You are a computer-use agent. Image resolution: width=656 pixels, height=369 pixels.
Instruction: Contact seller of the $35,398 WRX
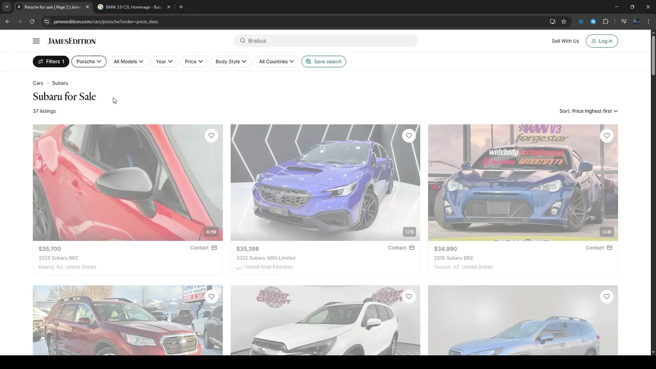(401, 248)
